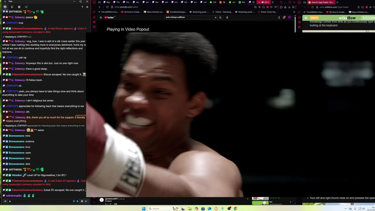Run YouTube search magnifier button
This screenshot has width=375, height=211.
click(220, 18)
